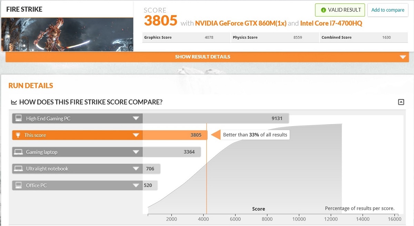Click the computer icon on Office PC row

[x=19, y=185]
